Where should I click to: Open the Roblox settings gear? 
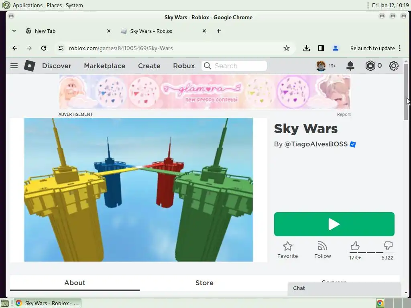pyautogui.click(x=393, y=66)
